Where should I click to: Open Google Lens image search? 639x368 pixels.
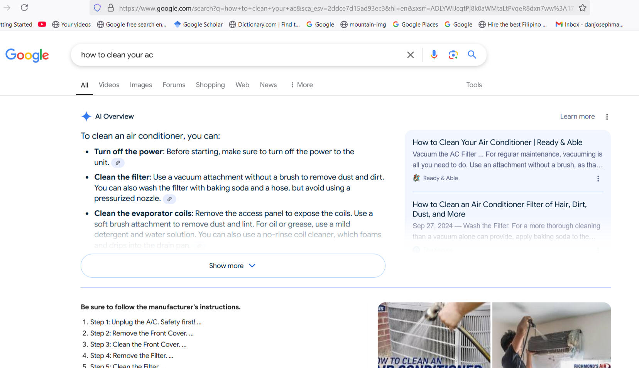pyautogui.click(x=453, y=55)
